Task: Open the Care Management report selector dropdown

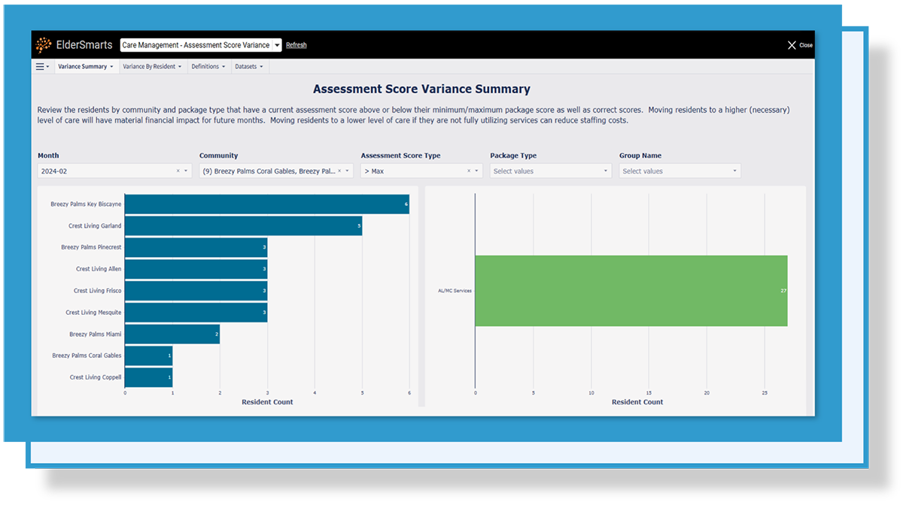Action: pos(275,44)
